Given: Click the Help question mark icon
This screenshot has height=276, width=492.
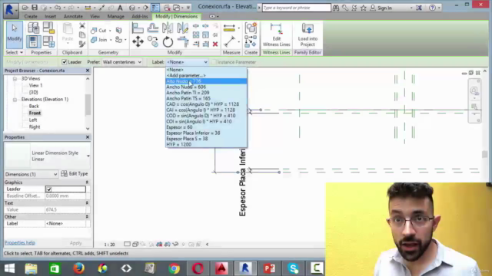Looking at the screenshot, I should pyautogui.click(x=432, y=8).
